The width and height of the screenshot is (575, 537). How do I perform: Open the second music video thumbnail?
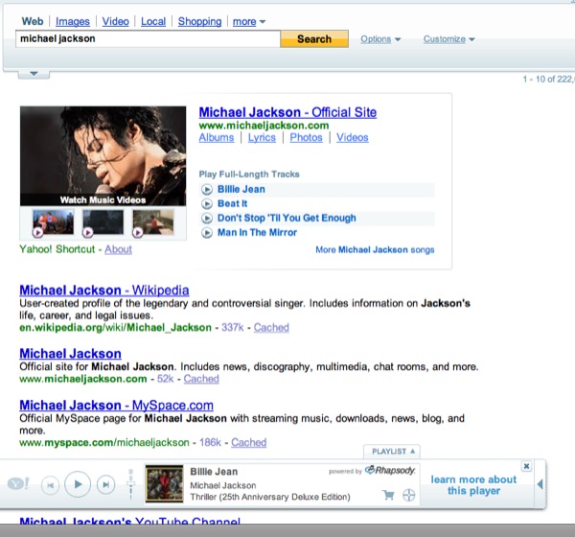(x=103, y=222)
